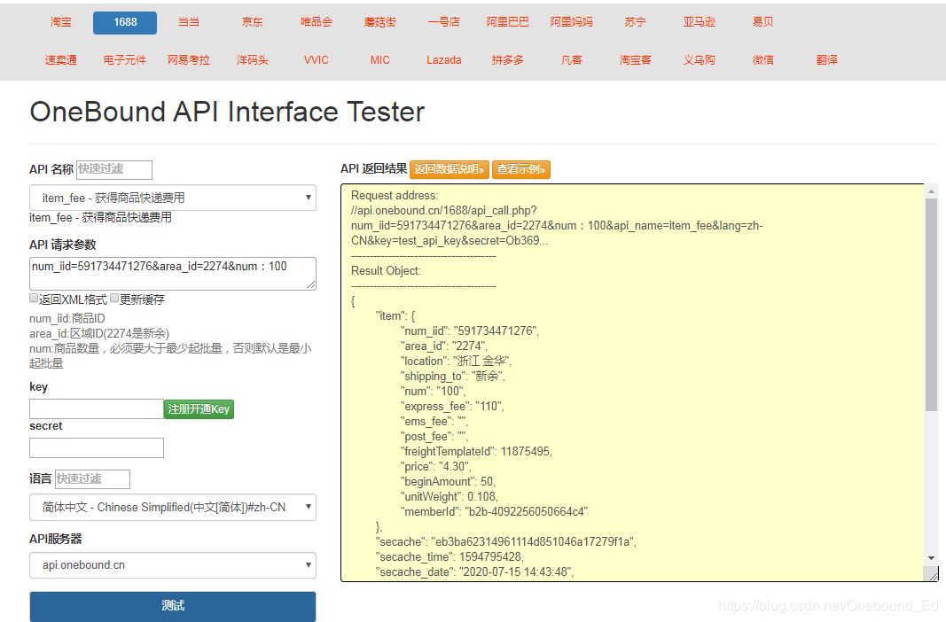Enable the 更新缓存 checkbox
The image size is (946, 622).
pyautogui.click(x=114, y=299)
